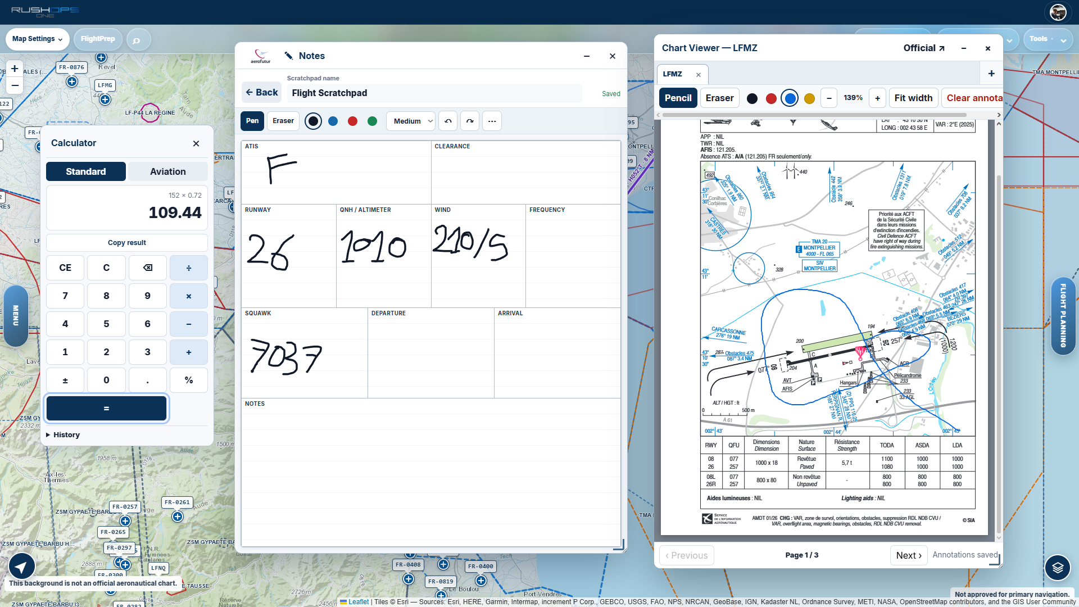Viewport: 1079px width, 607px height.
Task: Click the calculator equals key
Action: pyautogui.click(x=106, y=408)
